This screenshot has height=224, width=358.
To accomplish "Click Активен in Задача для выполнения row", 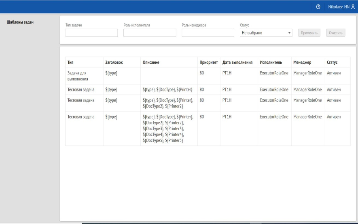I will coord(334,73).
